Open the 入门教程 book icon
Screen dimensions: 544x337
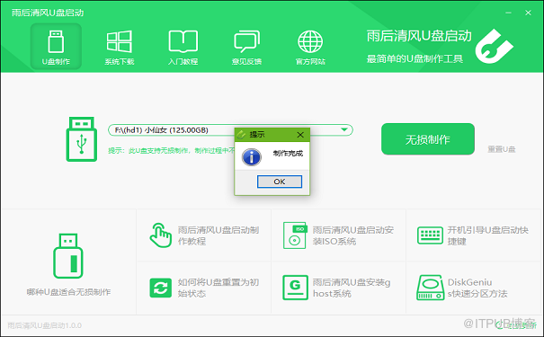click(183, 41)
